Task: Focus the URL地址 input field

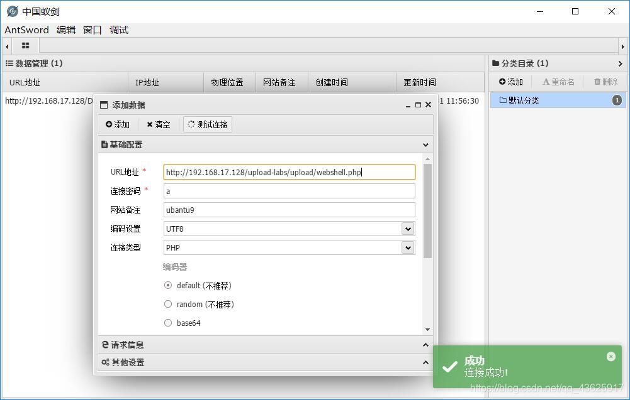Action: [290, 172]
